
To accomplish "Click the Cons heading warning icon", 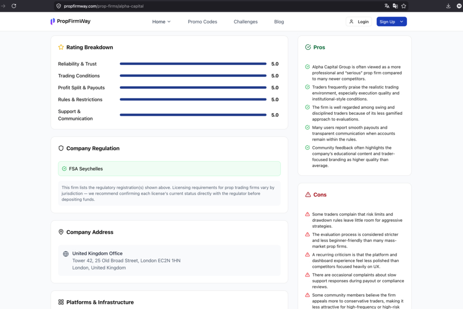I will pyautogui.click(x=308, y=195).
